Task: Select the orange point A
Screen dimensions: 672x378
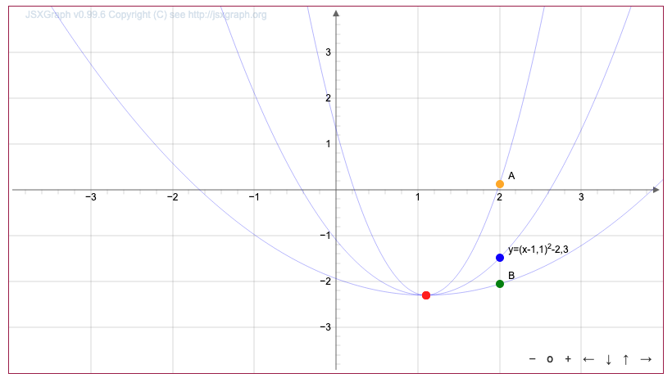Action: [x=500, y=184]
